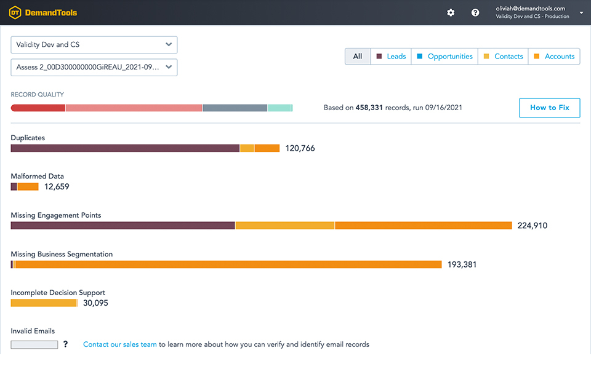Click yellow segment of Missing Engagement Points bar
591x369 pixels.
click(285, 226)
